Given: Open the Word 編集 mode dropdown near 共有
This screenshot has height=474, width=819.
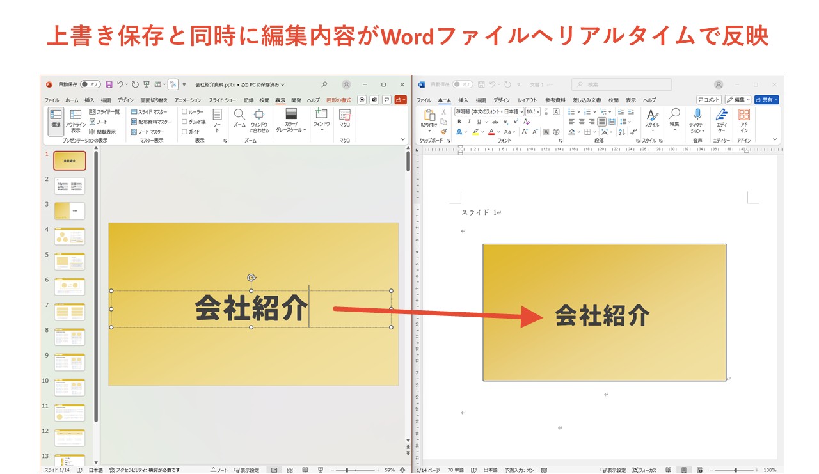Looking at the screenshot, I should 738,100.
